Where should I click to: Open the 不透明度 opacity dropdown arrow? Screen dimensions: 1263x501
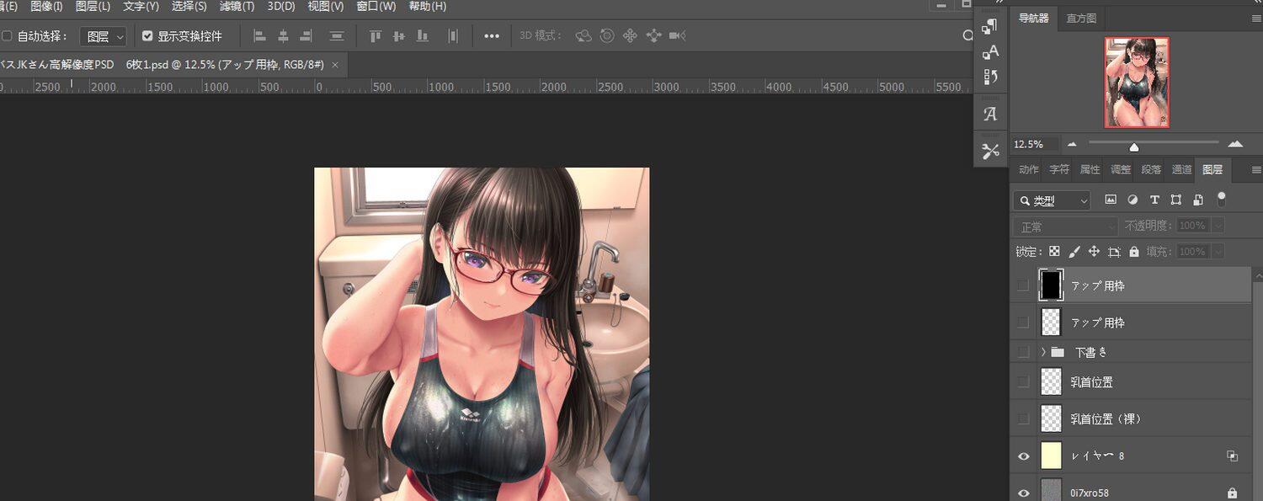[x=1217, y=226]
